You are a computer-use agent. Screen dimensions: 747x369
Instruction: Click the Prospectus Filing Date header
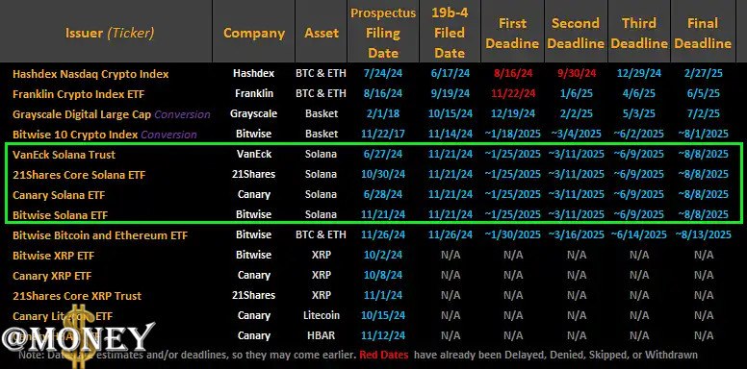tap(383, 33)
